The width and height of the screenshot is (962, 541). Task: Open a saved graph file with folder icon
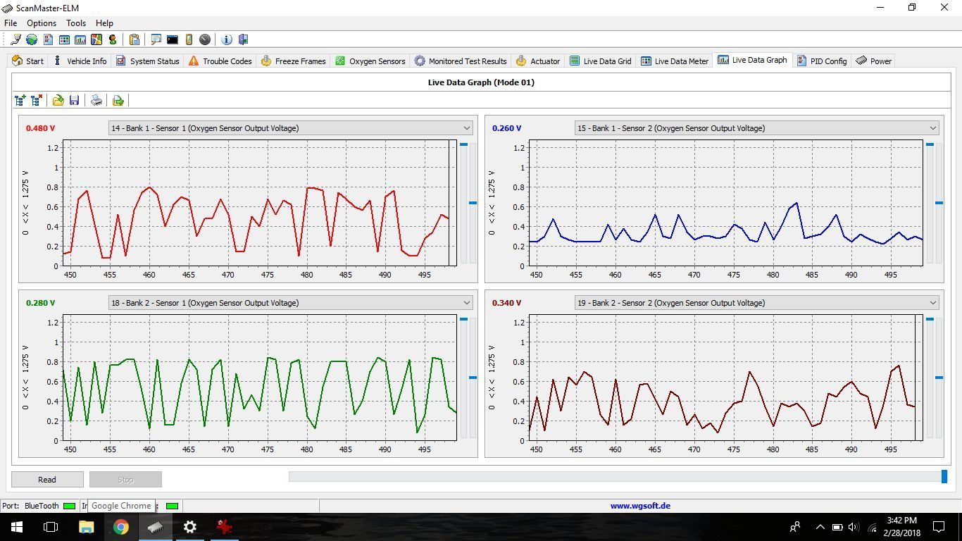[58, 101]
